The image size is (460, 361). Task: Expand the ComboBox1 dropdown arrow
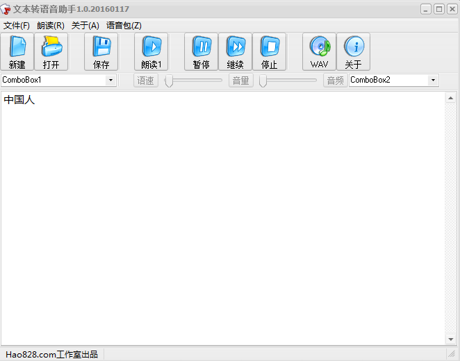[110, 81]
